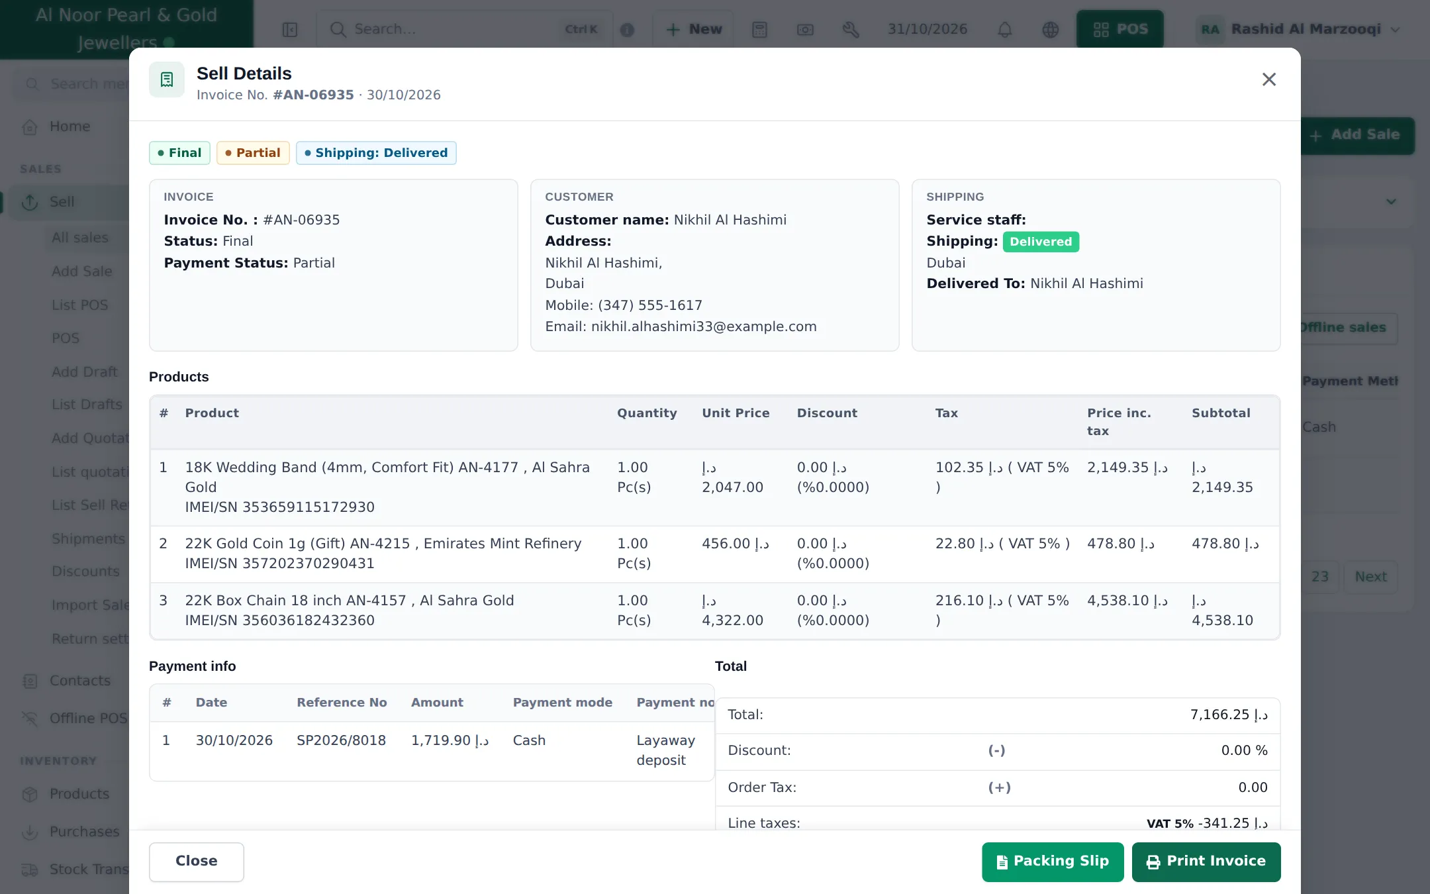This screenshot has width=1430, height=894.
Task: Click the info icon next to search
Action: tap(627, 30)
